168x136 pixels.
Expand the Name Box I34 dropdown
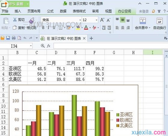click(31, 46)
